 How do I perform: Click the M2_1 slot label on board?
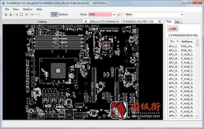(x=86, y=60)
